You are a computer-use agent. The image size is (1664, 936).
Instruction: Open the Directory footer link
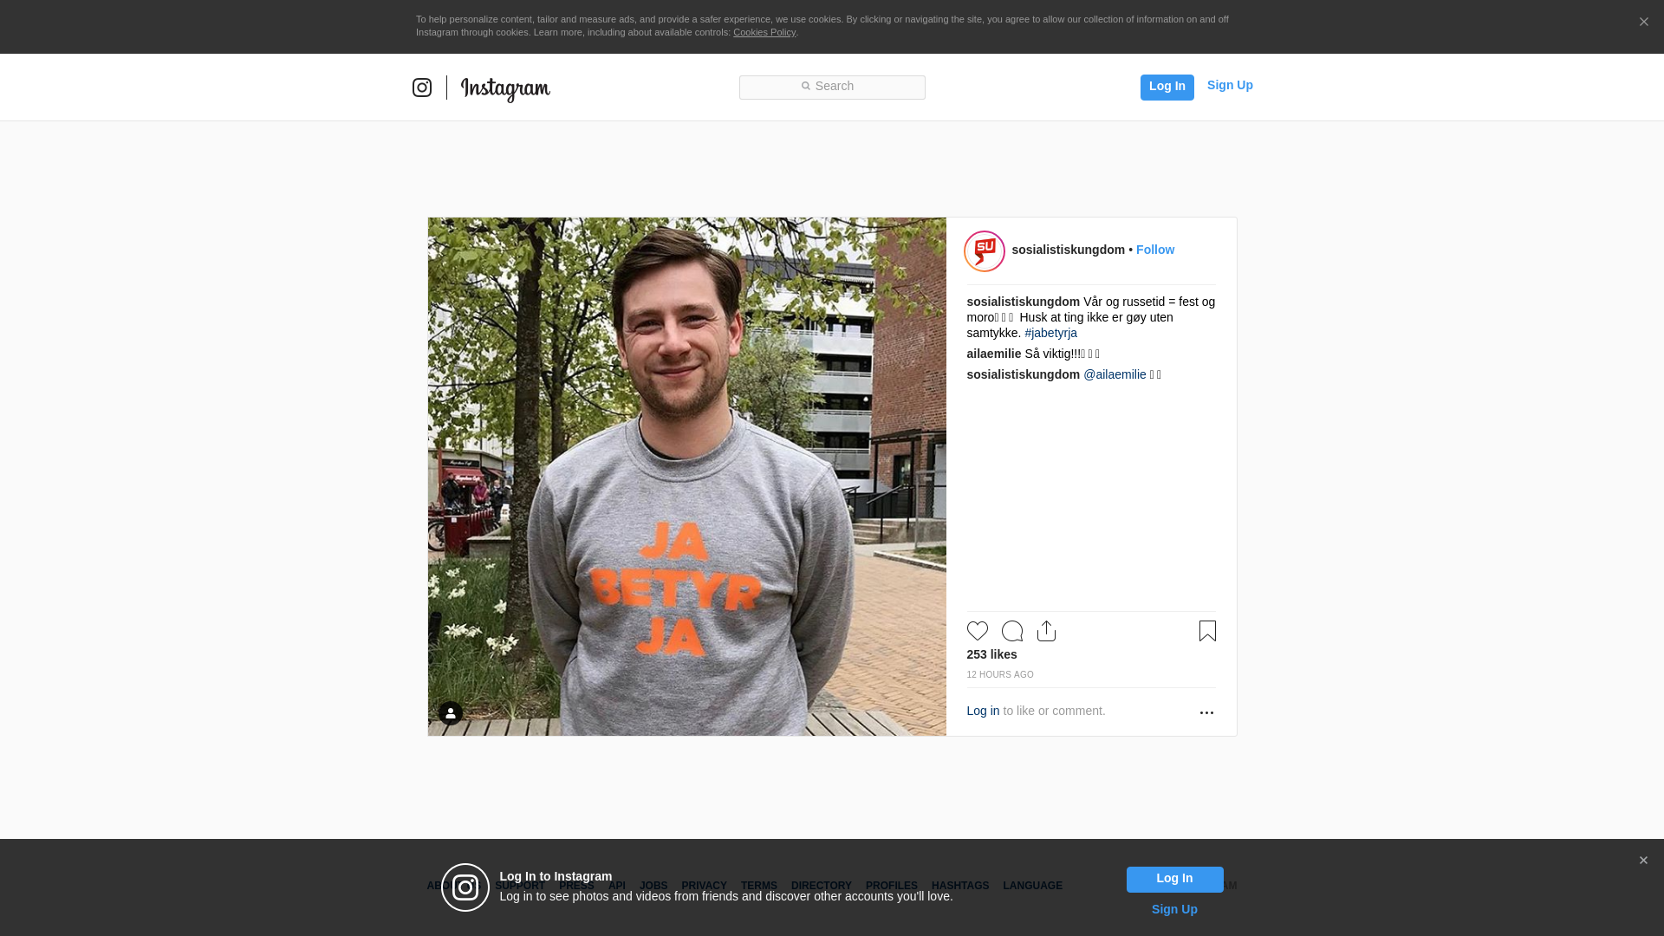(821, 886)
